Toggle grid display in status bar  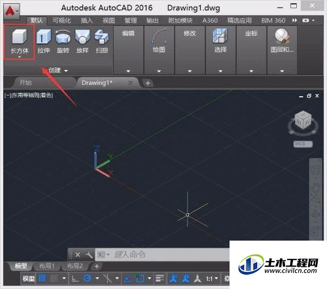[43, 279]
